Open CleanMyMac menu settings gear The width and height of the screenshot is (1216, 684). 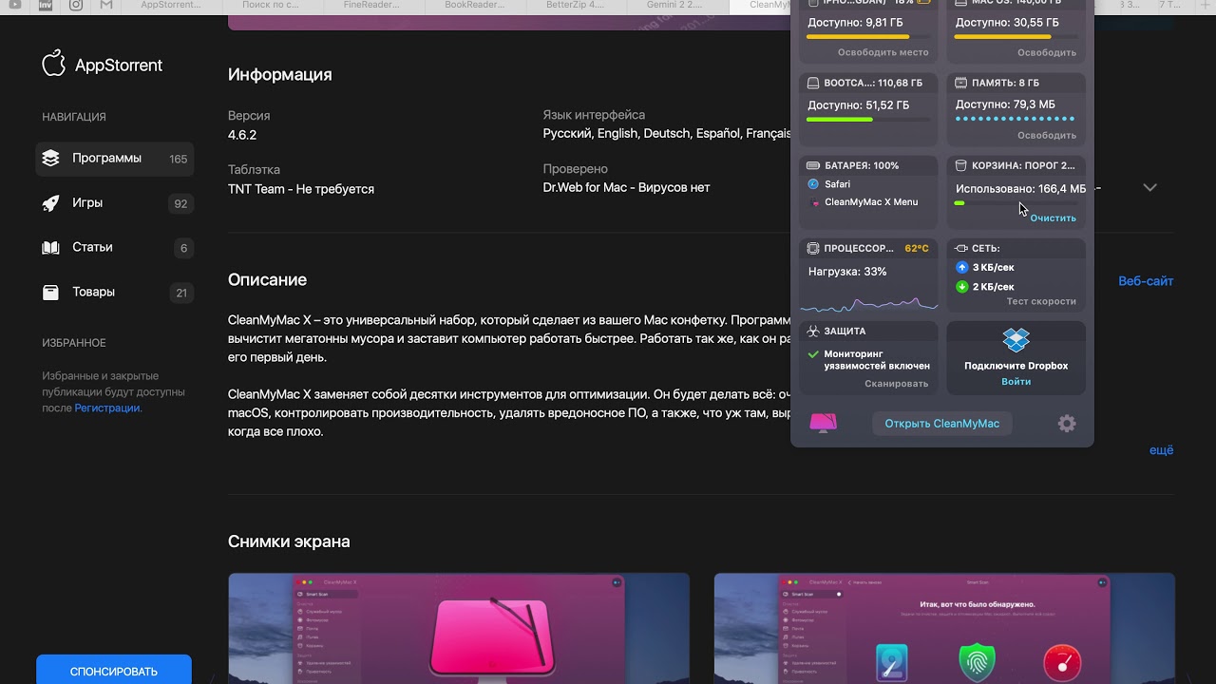point(1067,424)
